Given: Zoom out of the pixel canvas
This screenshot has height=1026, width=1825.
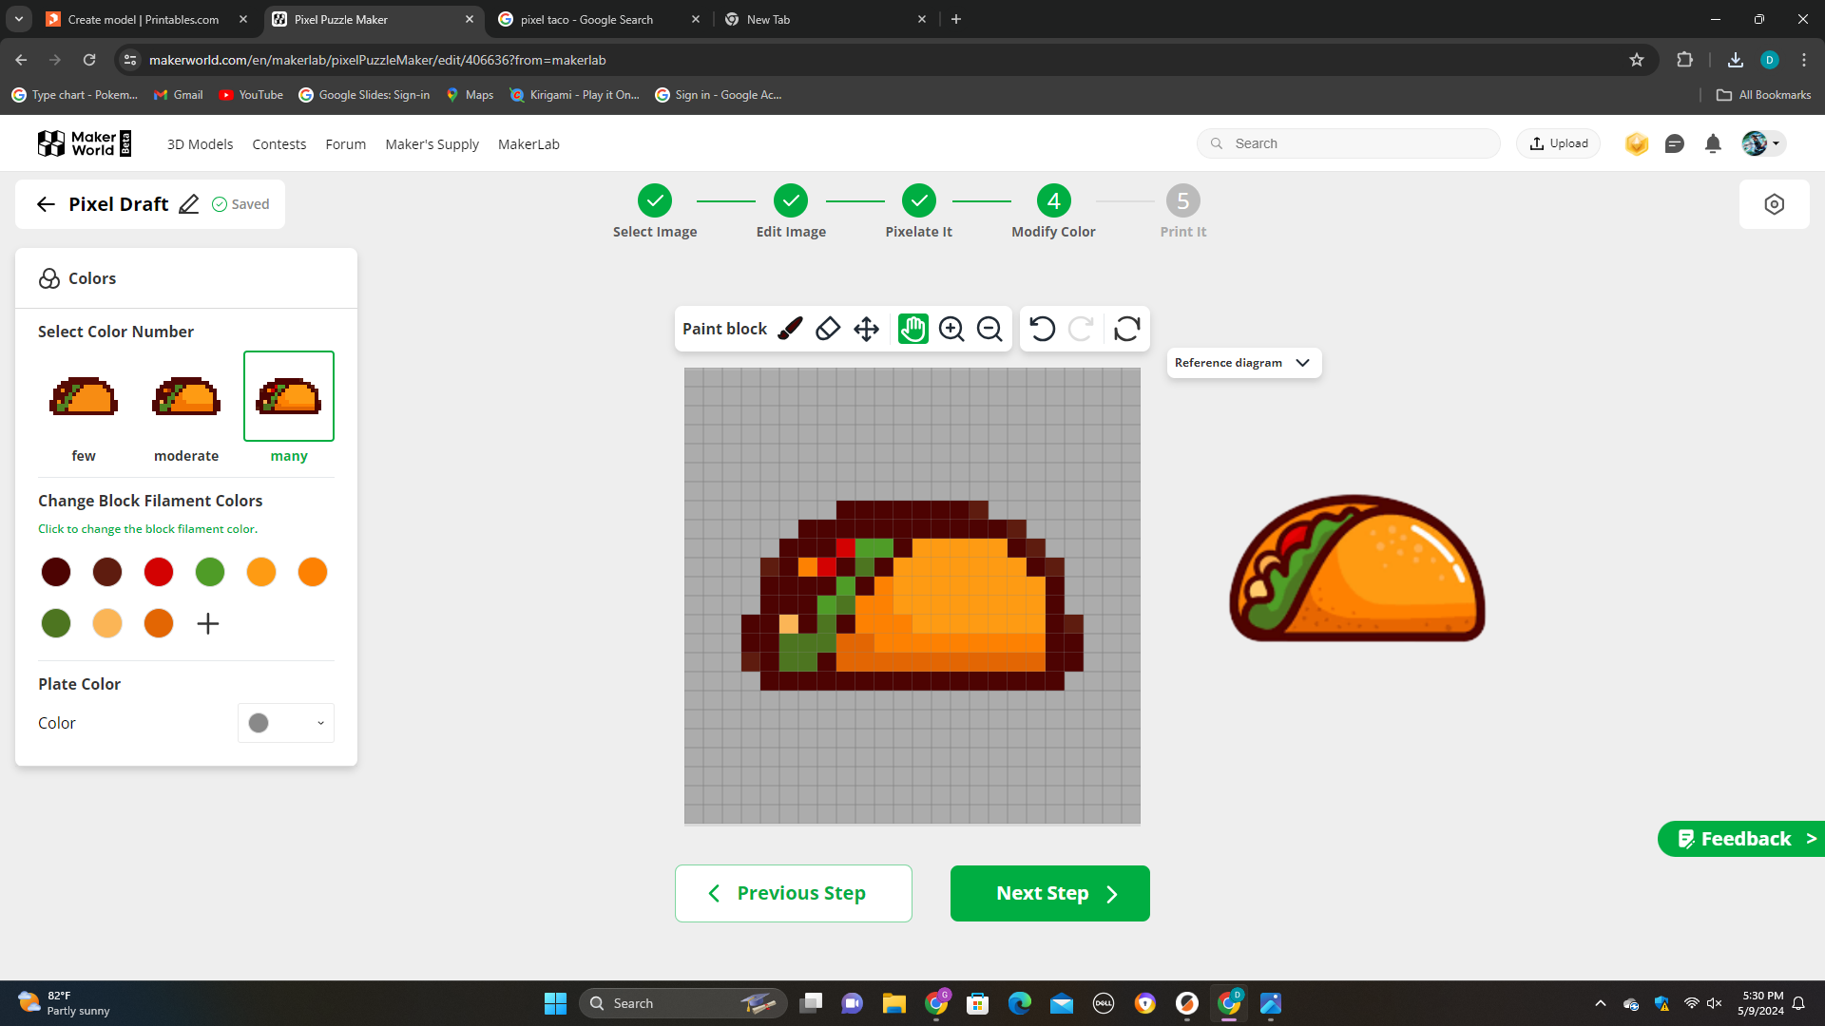Looking at the screenshot, I should click(x=989, y=329).
